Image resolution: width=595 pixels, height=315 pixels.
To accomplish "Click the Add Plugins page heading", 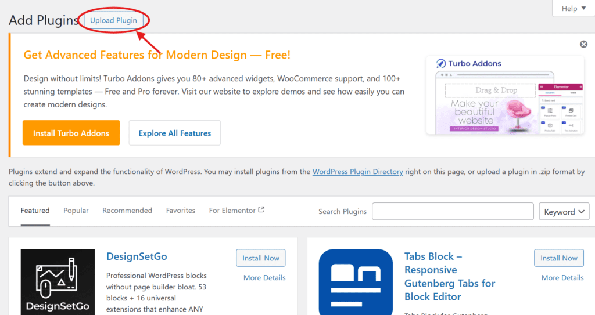I will coord(44,20).
